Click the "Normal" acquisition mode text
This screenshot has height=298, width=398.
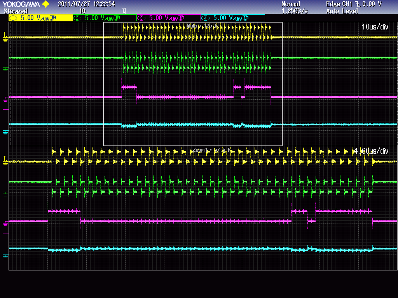click(291, 4)
